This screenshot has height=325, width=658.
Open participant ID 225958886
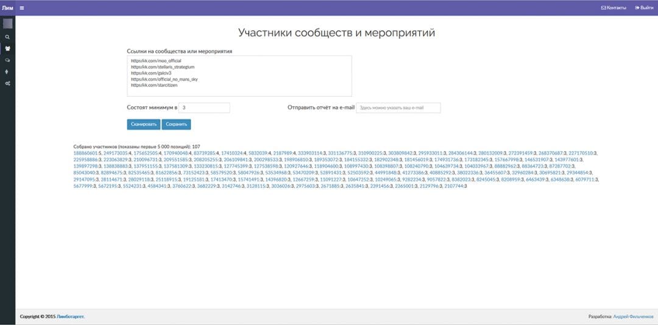(86, 160)
